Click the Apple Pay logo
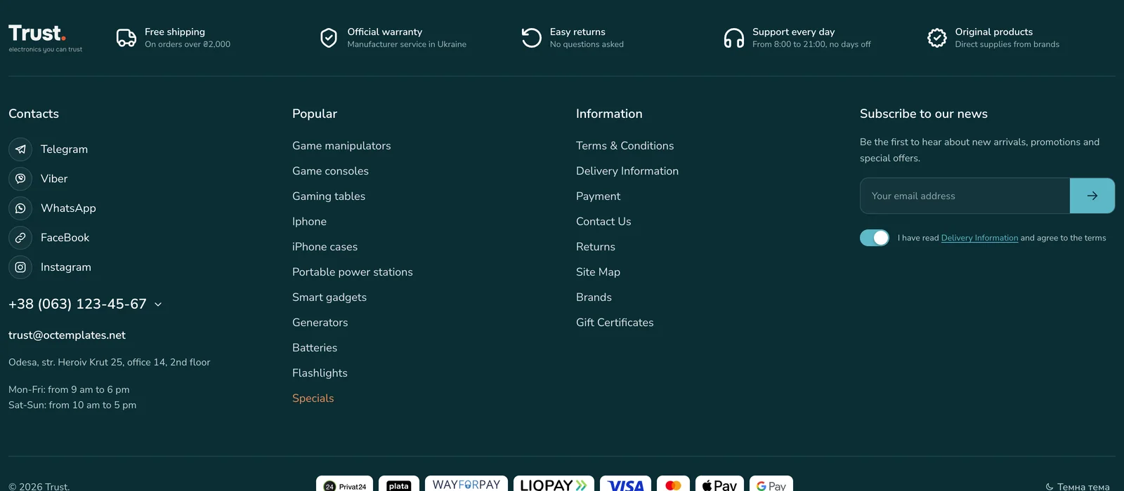Screen dimensions: 1124x491 (x=719, y=484)
